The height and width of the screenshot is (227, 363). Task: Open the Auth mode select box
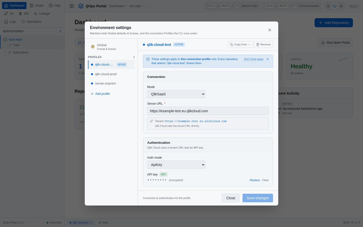176,165
